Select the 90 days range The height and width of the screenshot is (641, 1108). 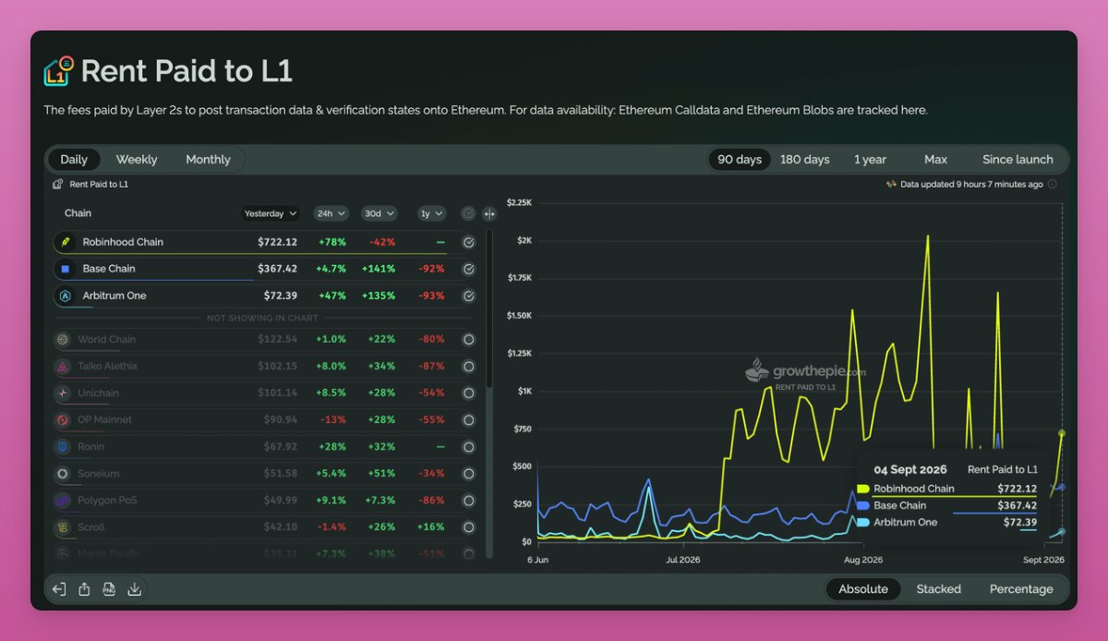[x=740, y=160]
